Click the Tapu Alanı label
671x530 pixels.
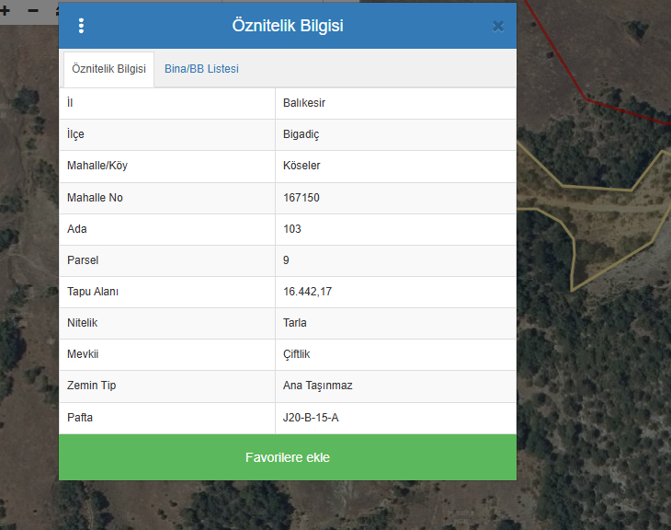93,292
